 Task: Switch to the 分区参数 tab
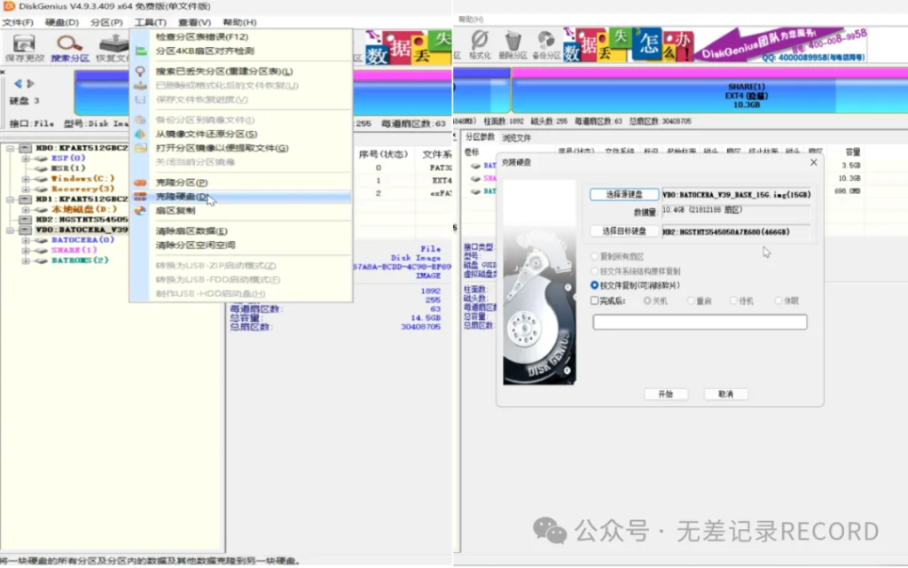(x=480, y=137)
